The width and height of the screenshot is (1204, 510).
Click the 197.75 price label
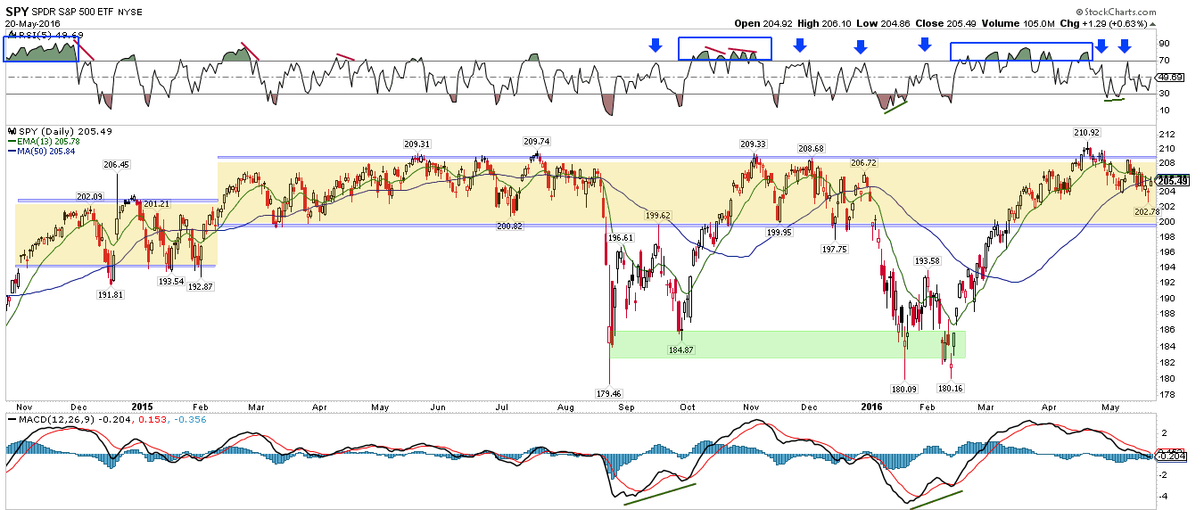[834, 250]
